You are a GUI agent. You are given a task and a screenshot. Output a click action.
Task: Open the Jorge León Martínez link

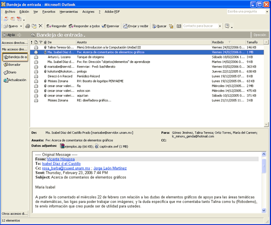(x=110, y=168)
